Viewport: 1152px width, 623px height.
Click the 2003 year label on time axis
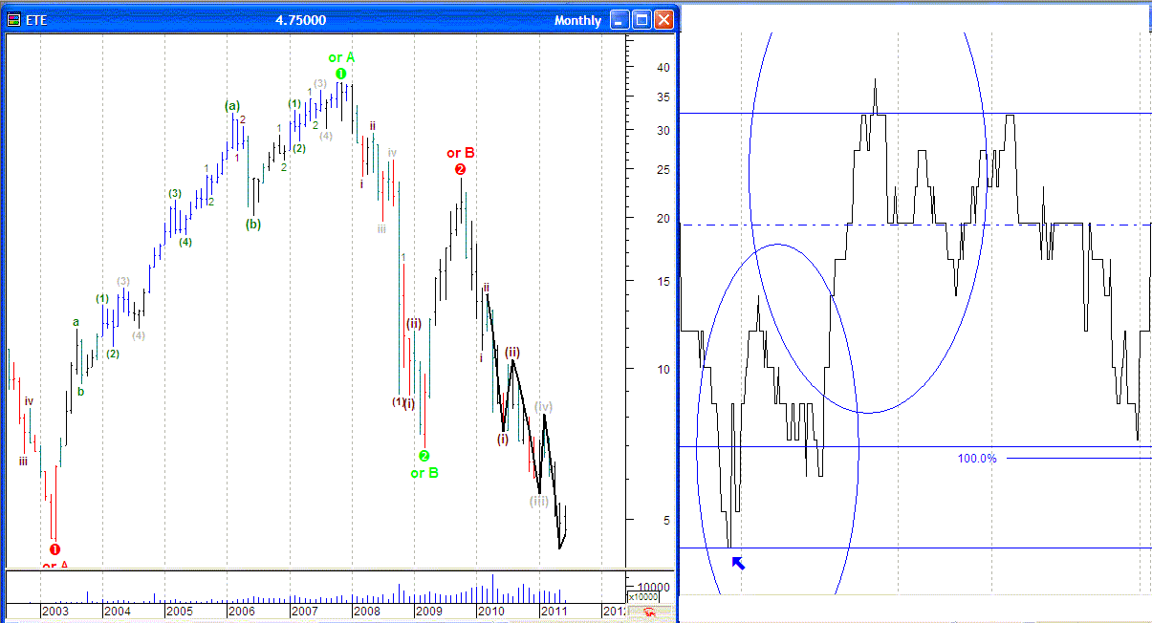click(x=54, y=611)
